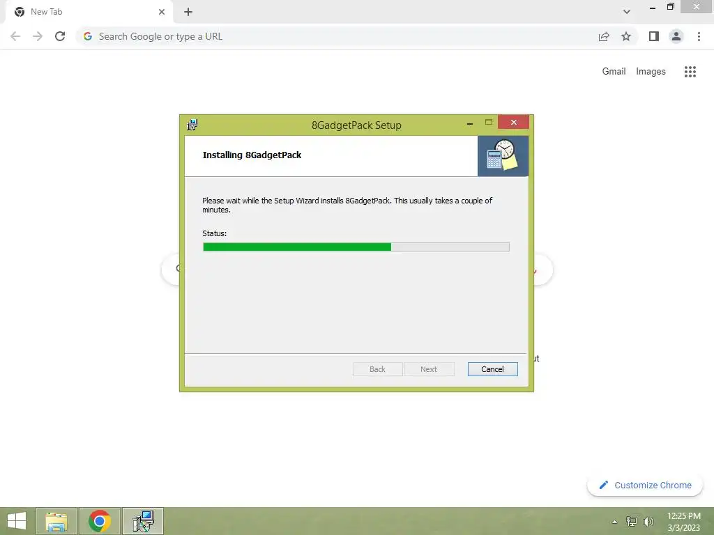Minimize the 8GadgetPack Setup window
The height and width of the screenshot is (535, 714).
469,123
